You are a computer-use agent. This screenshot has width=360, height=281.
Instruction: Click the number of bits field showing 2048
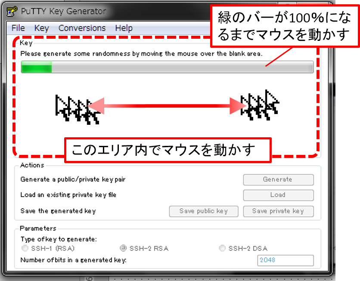(x=286, y=260)
